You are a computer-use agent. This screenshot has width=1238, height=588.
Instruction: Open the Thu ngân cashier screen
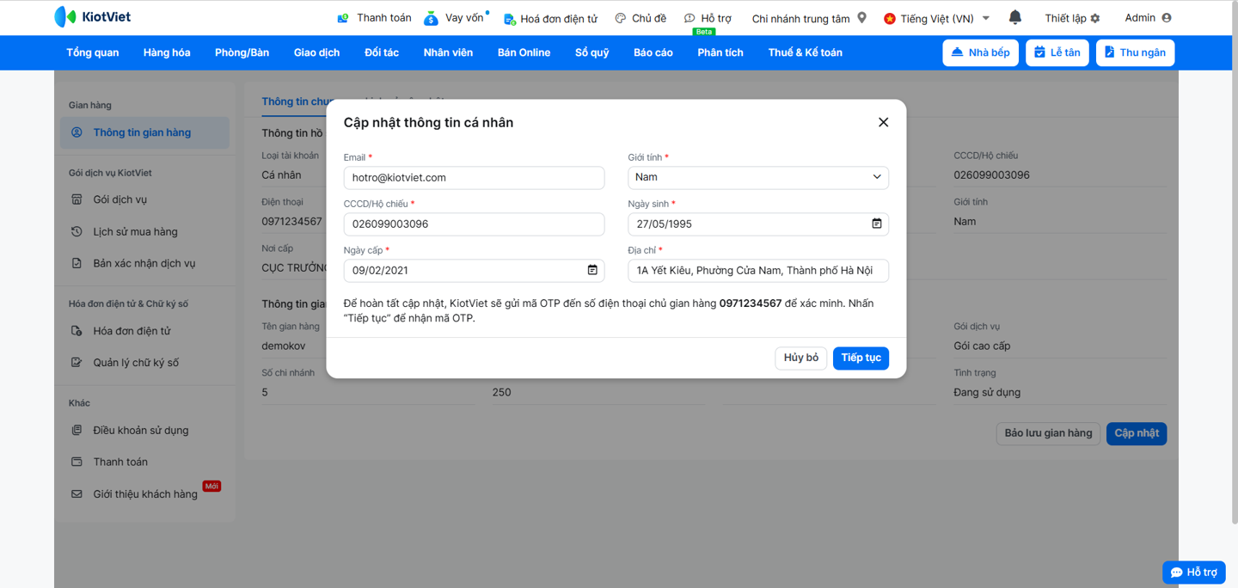[1135, 52]
